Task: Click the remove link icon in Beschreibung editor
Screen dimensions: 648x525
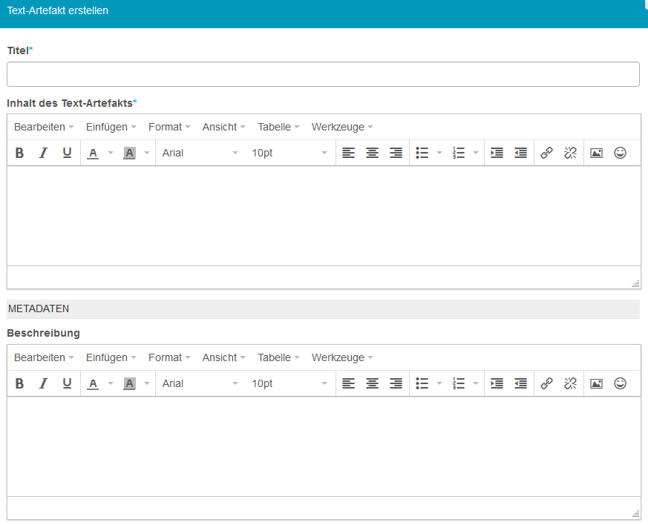Action: coord(570,383)
